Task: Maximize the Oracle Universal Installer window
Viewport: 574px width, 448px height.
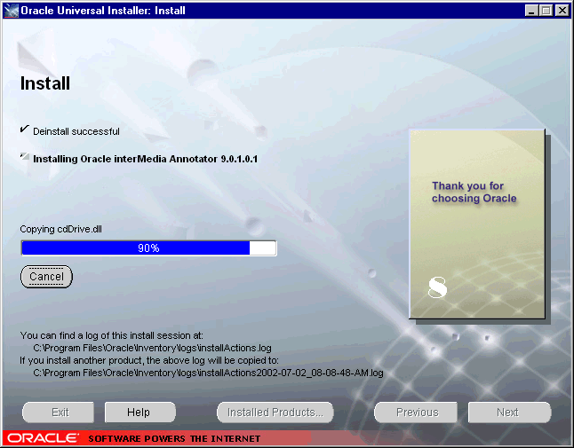Action: [546, 11]
